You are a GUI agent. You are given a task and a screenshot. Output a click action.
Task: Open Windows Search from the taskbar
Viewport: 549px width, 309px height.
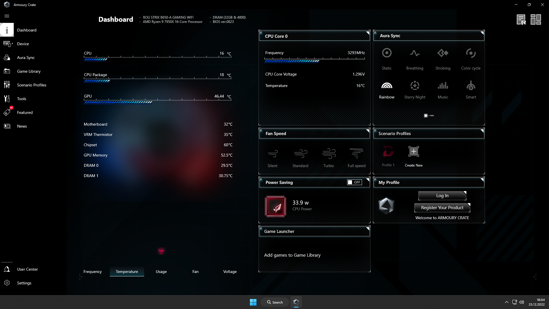click(x=274, y=302)
